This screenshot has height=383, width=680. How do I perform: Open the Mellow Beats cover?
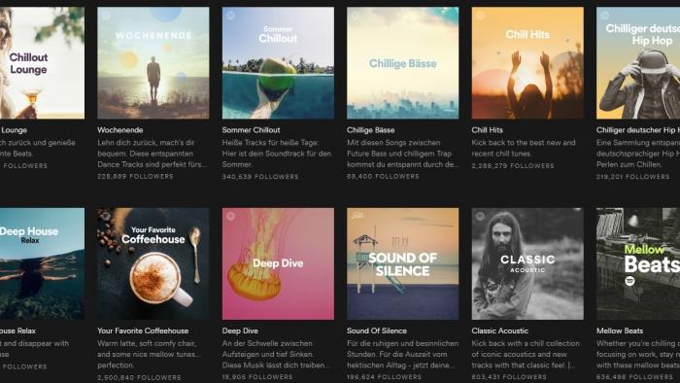click(638, 263)
